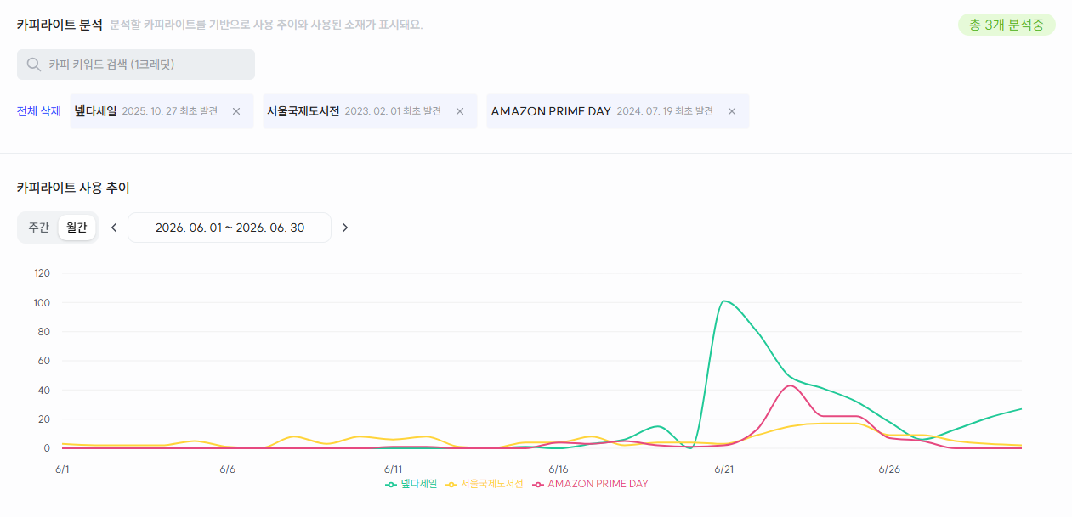The width and height of the screenshot is (1072, 517).
Task: Click the green 넾다세일 legend marker
Action: 391,484
